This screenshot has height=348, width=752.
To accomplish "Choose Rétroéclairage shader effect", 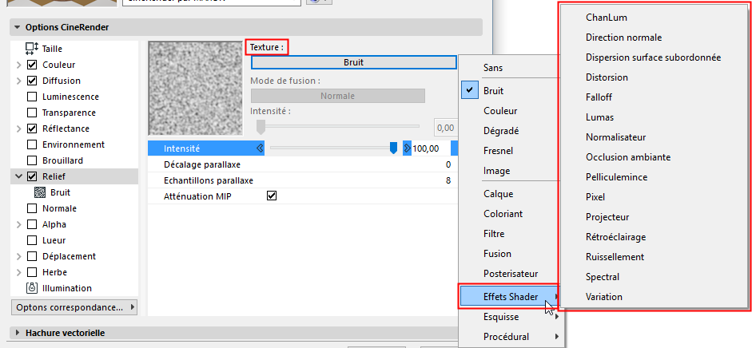I will pos(616,237).
